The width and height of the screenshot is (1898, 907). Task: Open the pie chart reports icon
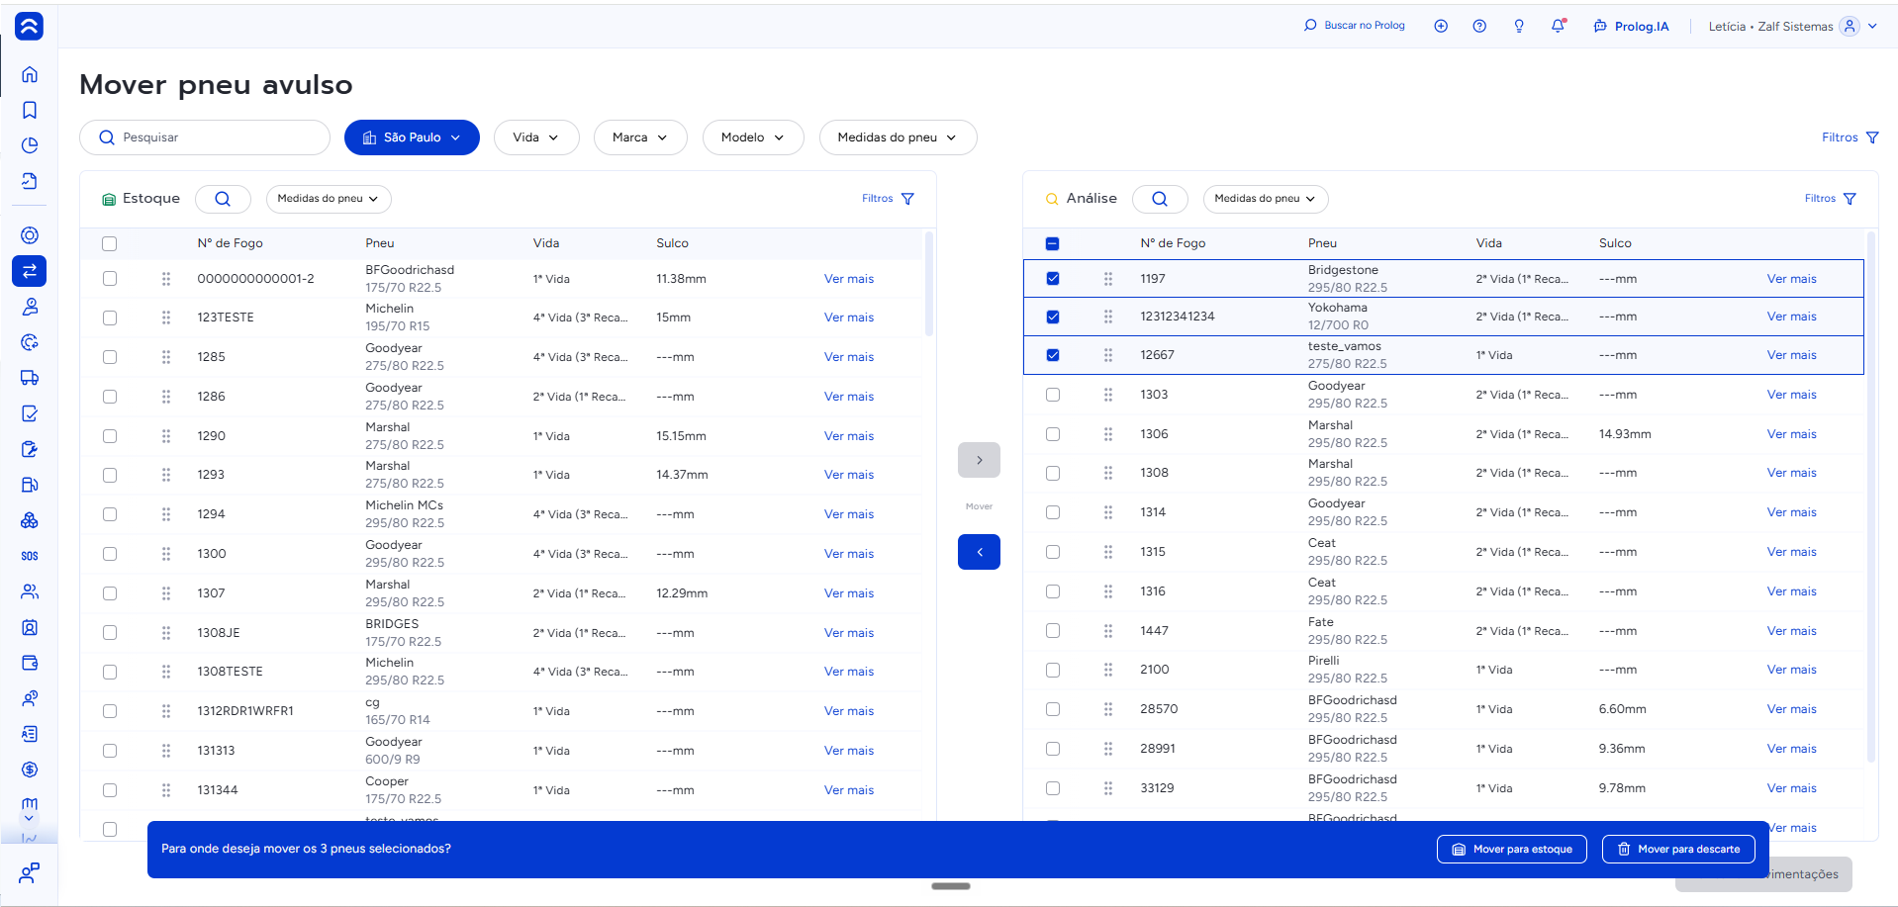[x=30, y=145]
